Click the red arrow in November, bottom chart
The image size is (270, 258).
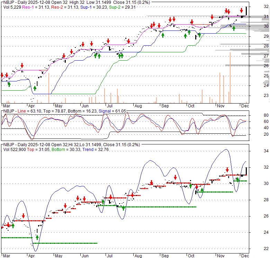(227, 170)
